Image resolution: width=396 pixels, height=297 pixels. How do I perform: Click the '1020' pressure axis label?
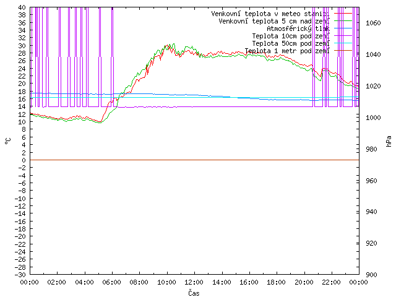373,86
